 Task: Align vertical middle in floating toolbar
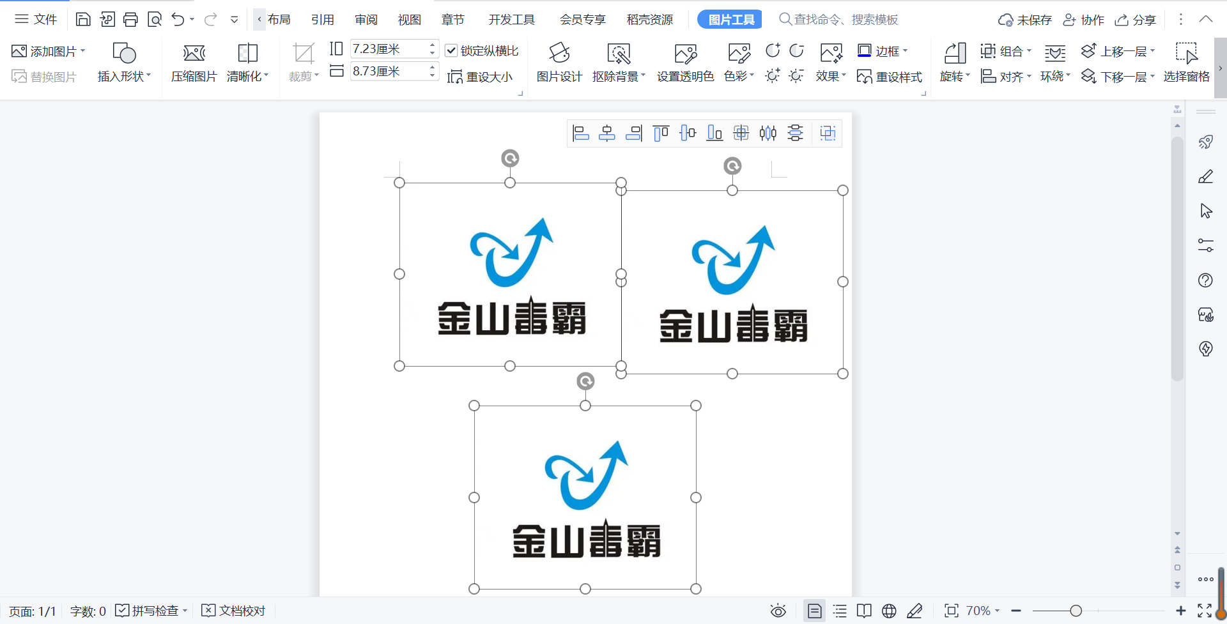[688, 133]
